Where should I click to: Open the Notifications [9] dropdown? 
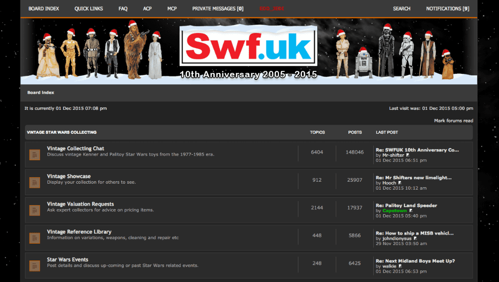point(447,8)
